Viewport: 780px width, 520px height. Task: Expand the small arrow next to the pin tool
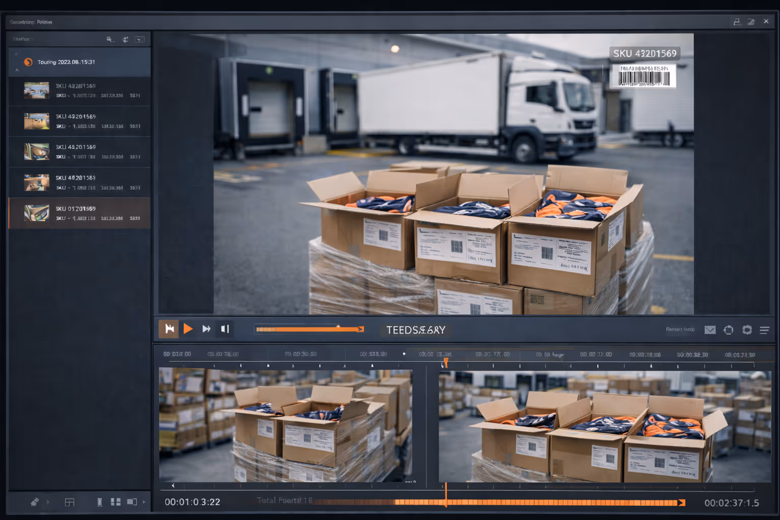click(x=48, y=502)
